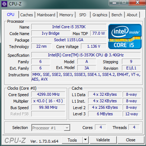The height and width of the screenshot is (146, 146).
Task: Click the Instructions list starting with MMX
Action: 86,77
